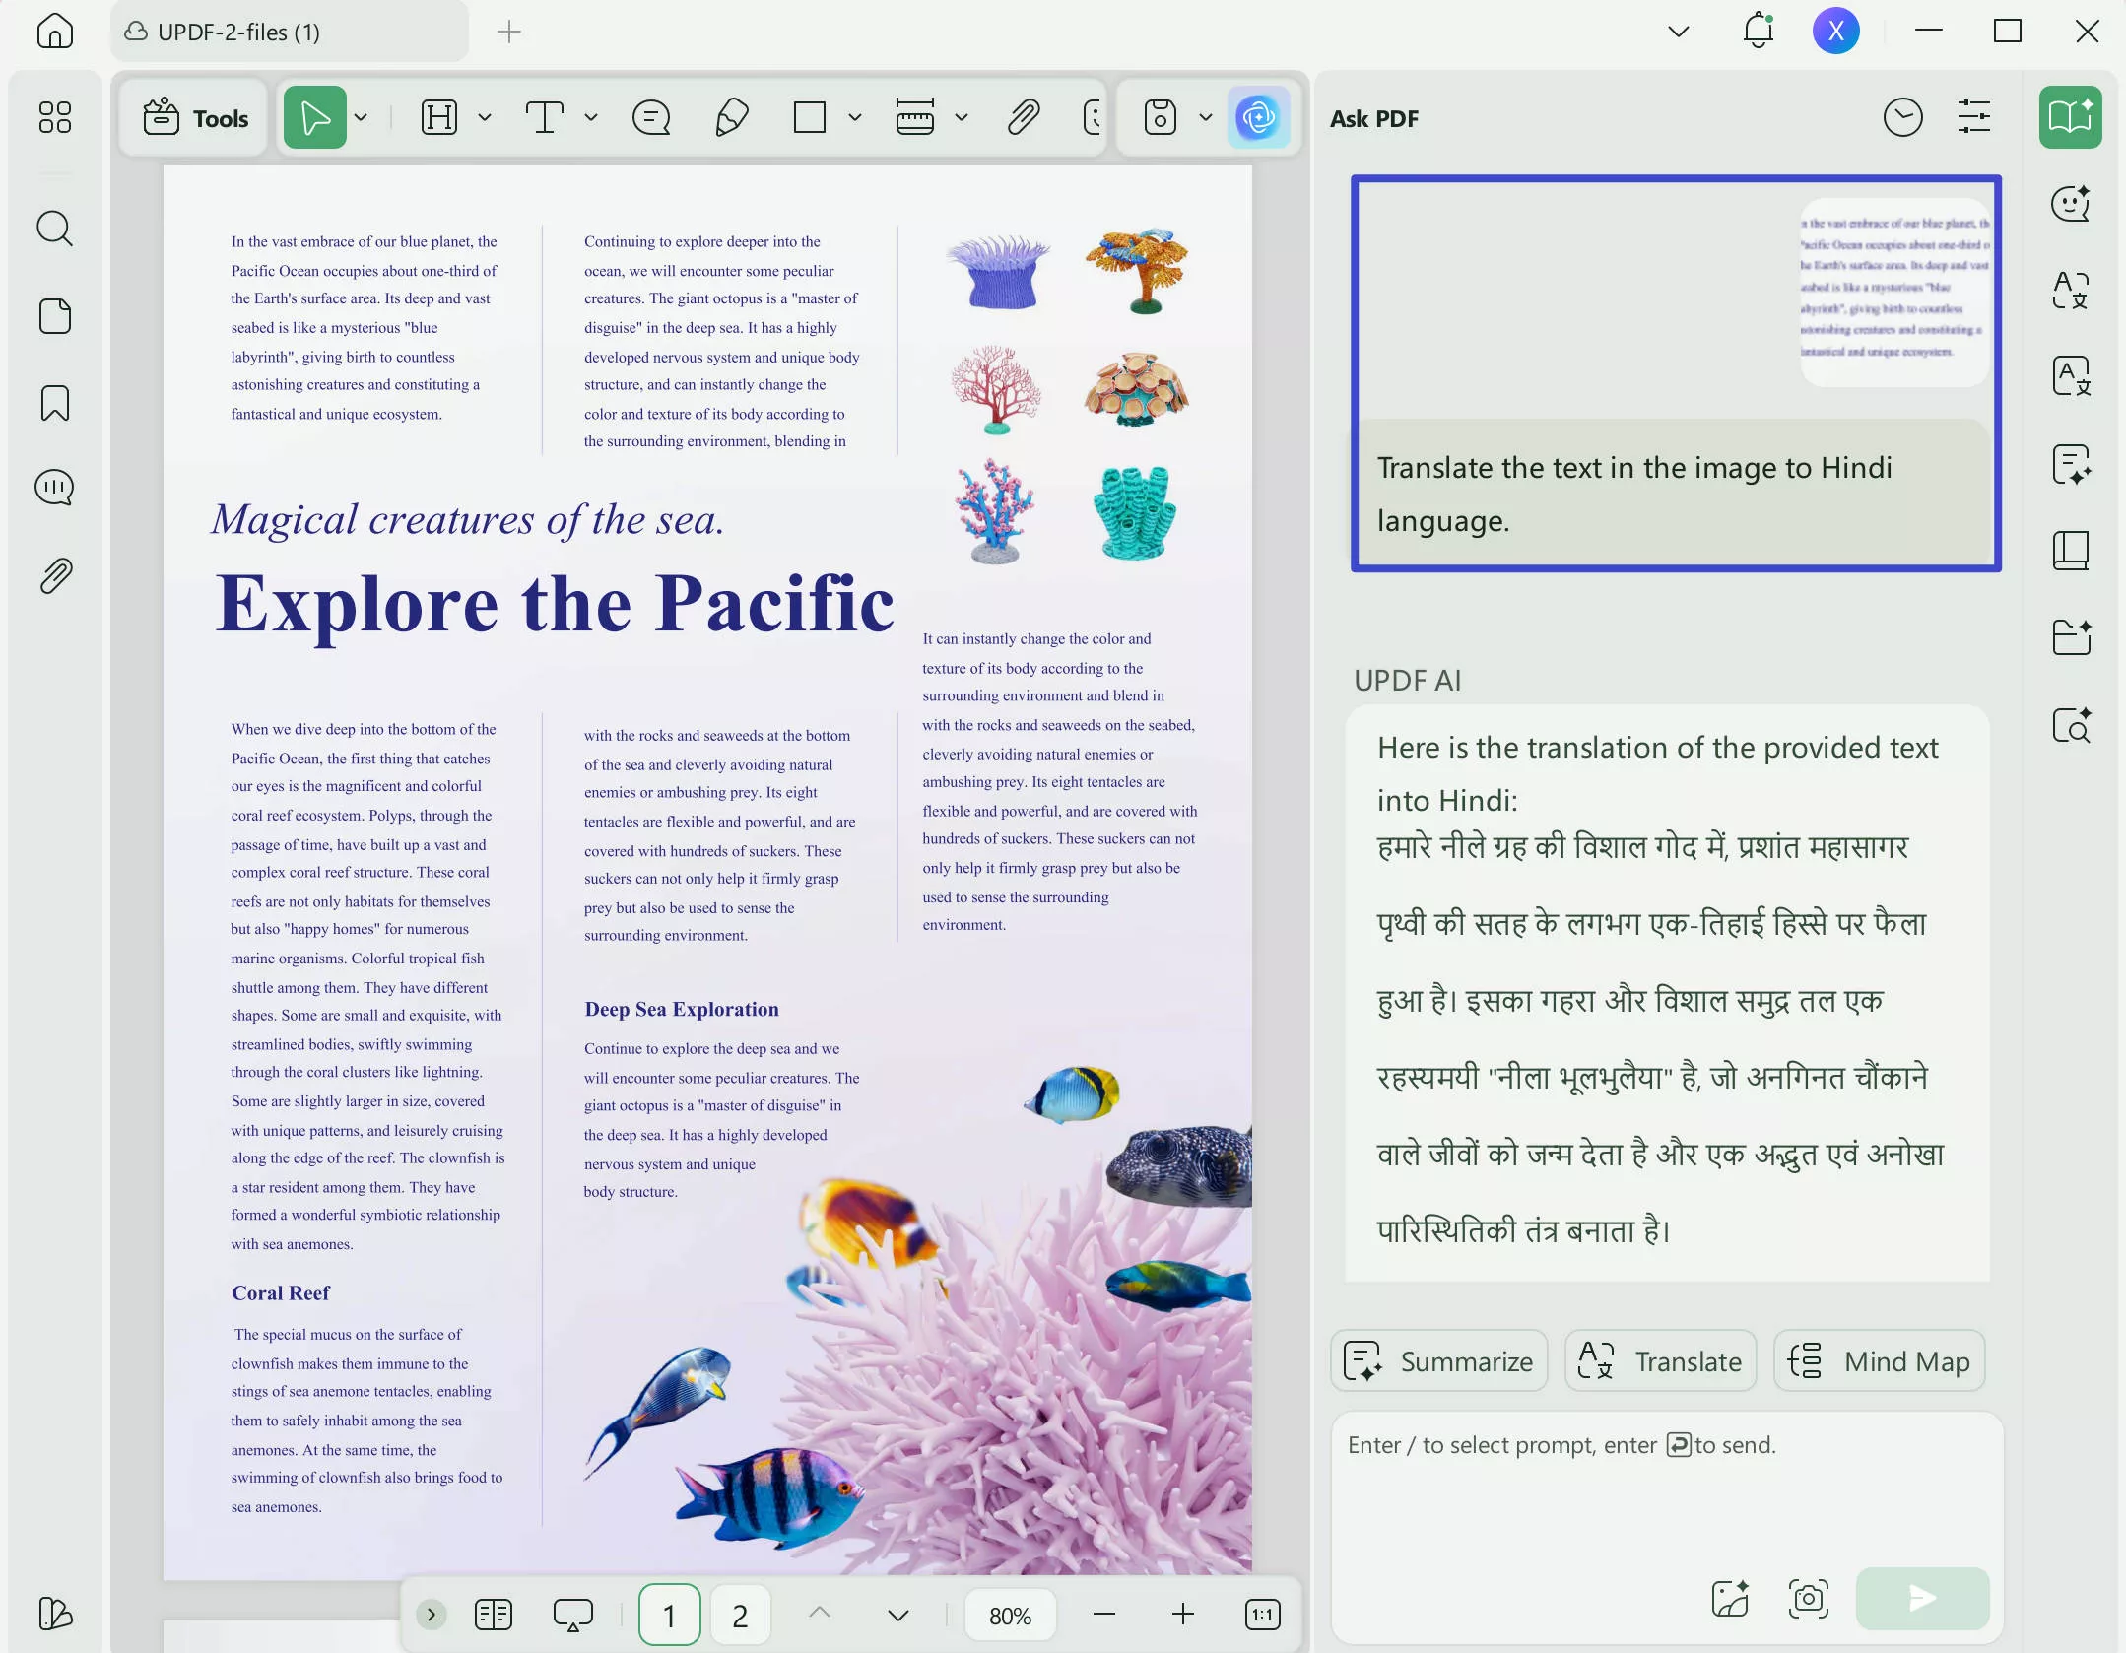Viewport: 2126px width, 1653px height.
Task: Expand the select tool dropdown arrow
Action: tap(362, 118)
